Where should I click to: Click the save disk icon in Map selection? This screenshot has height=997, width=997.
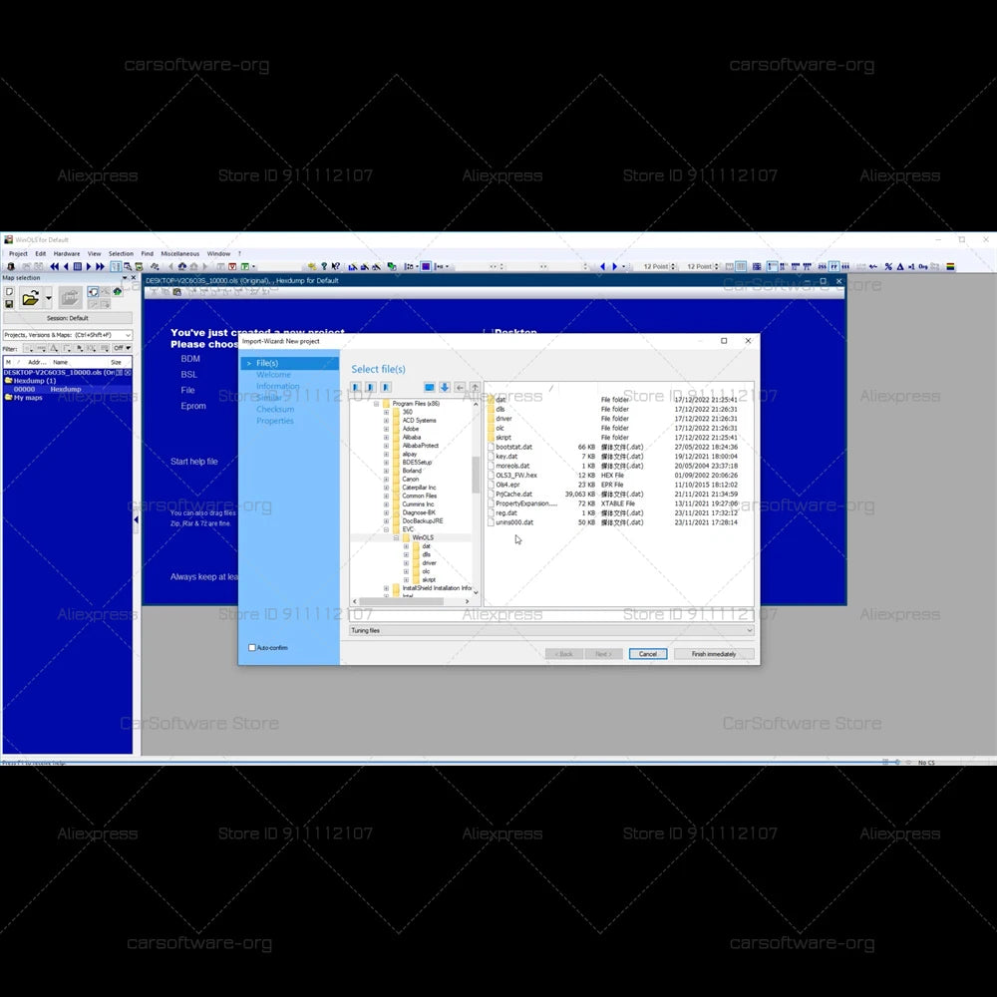[x=9, y=303]
